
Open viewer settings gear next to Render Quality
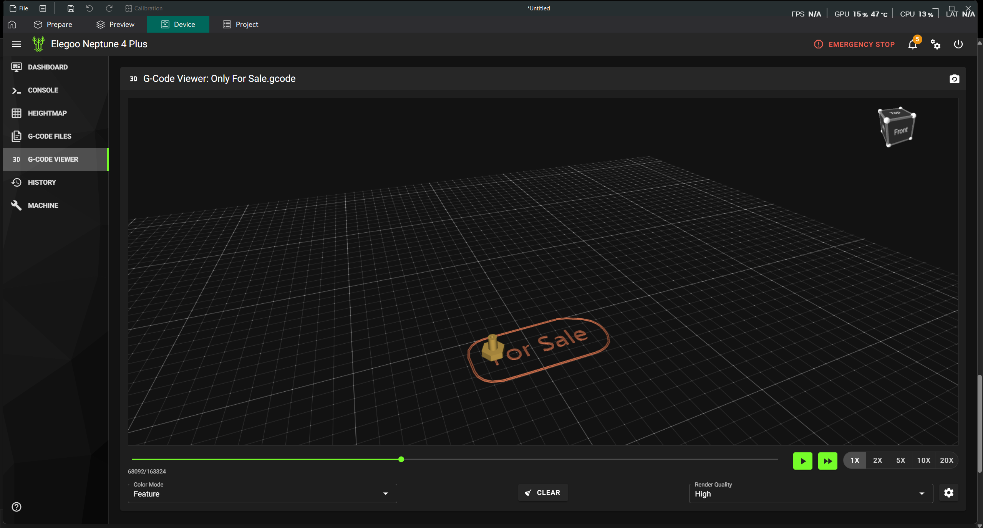pyautogui.click(x=948, y=493)
